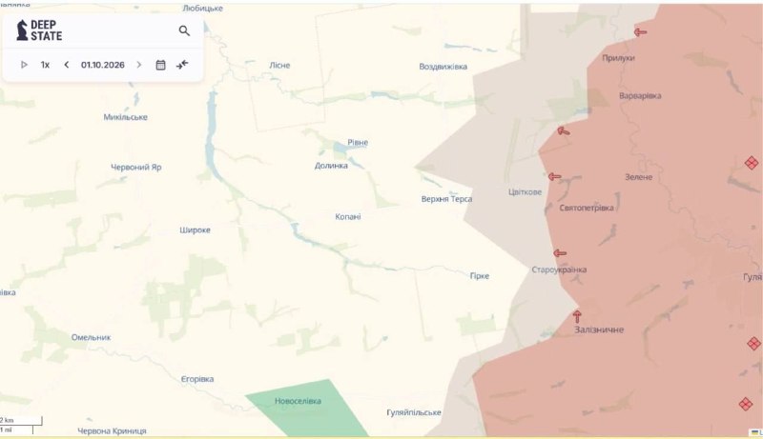
Task: Click the Залізничне settlement label
Action: [x=599, y=329]
